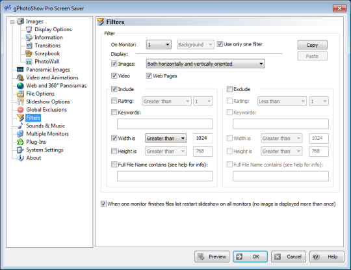Viewport: 351px width, 270px height.
Task: Click the Include Full File Name text field
Action: pos(165,176)
